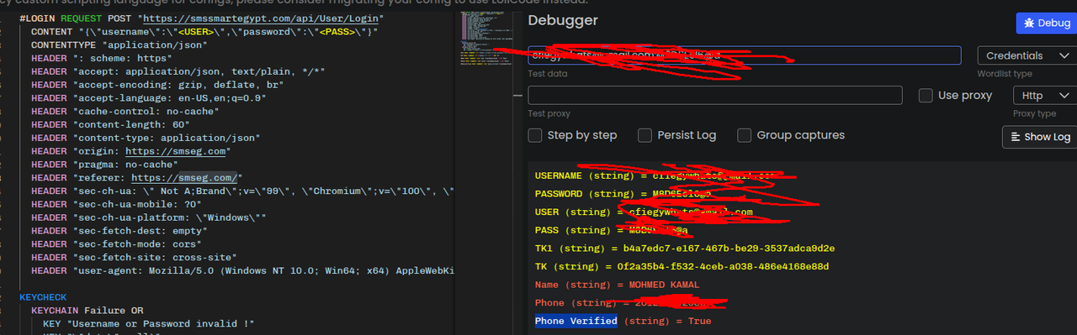Select the "pragma: no-cache" header line

click(x=104, y=165)
